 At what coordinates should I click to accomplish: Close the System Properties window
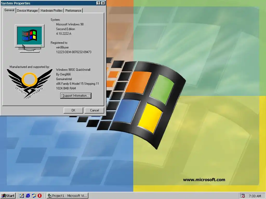pos(103,3)
